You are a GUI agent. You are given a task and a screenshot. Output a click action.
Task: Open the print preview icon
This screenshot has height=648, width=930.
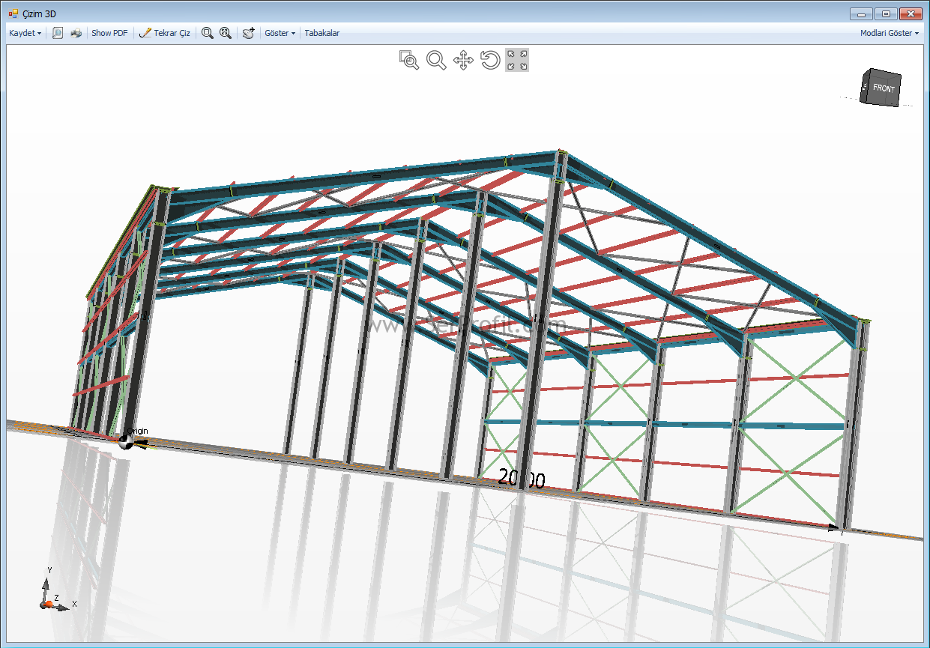[x=58, y=33]
